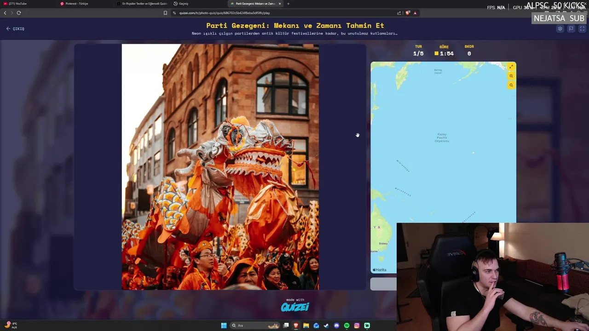
Task: Click the ÇIKIŞ exit link
Action: pos(15,29)
